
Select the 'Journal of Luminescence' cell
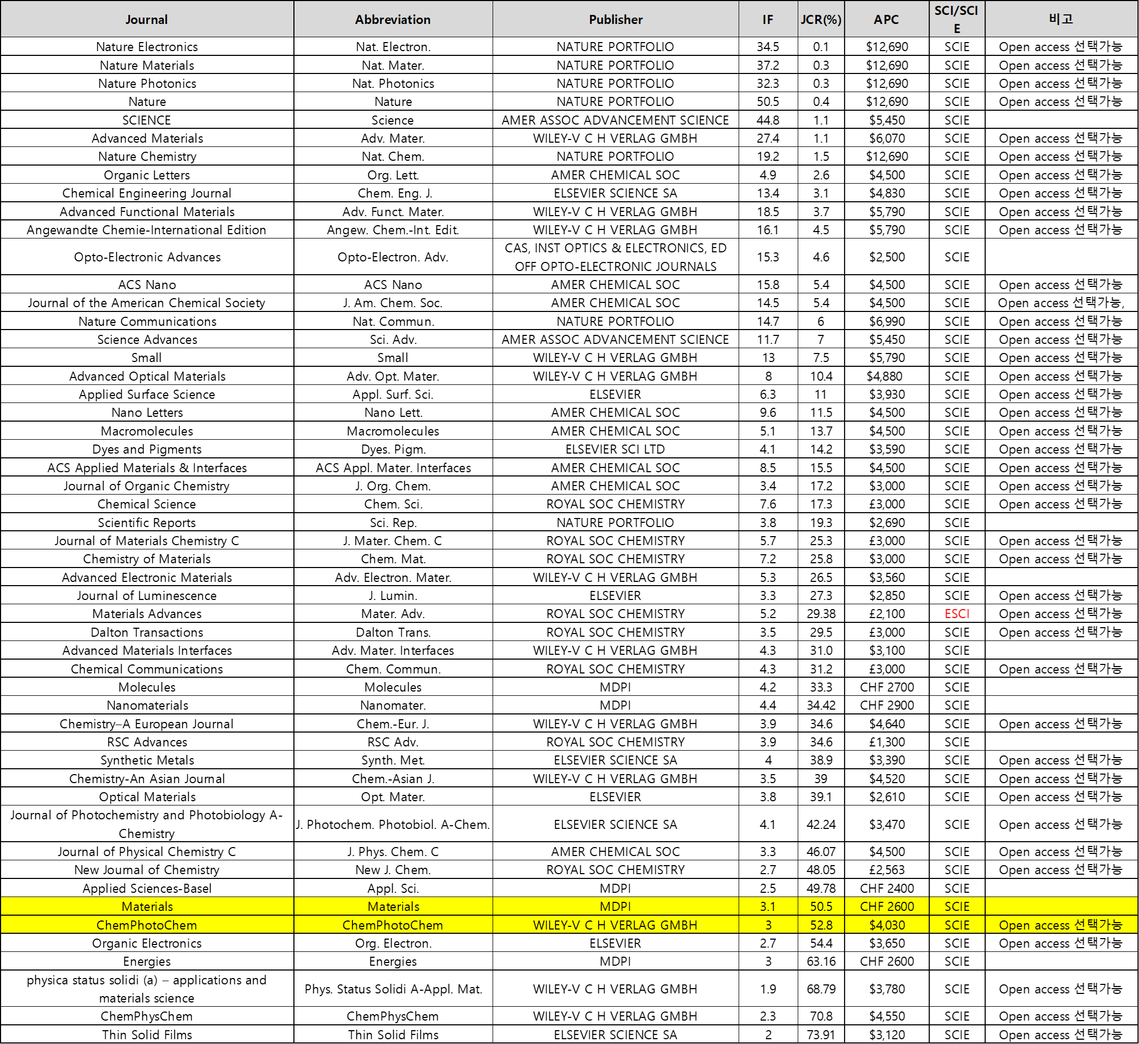coord(147,595)
